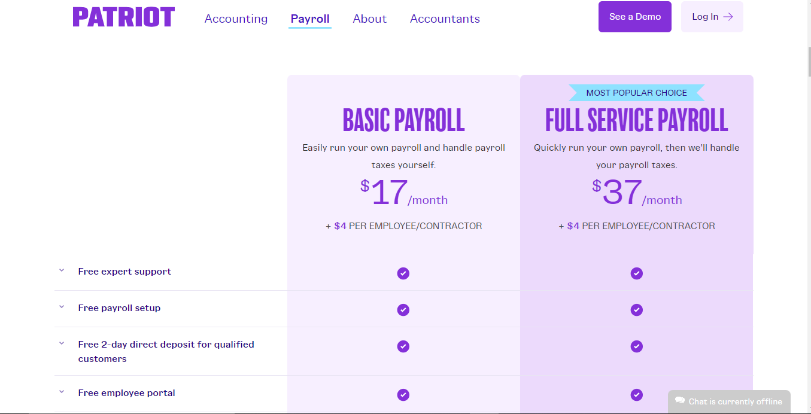The width and height of the screenshot is (811, 414).
Task: Expand the Free payroll setup row
Action: pos(62,308)
